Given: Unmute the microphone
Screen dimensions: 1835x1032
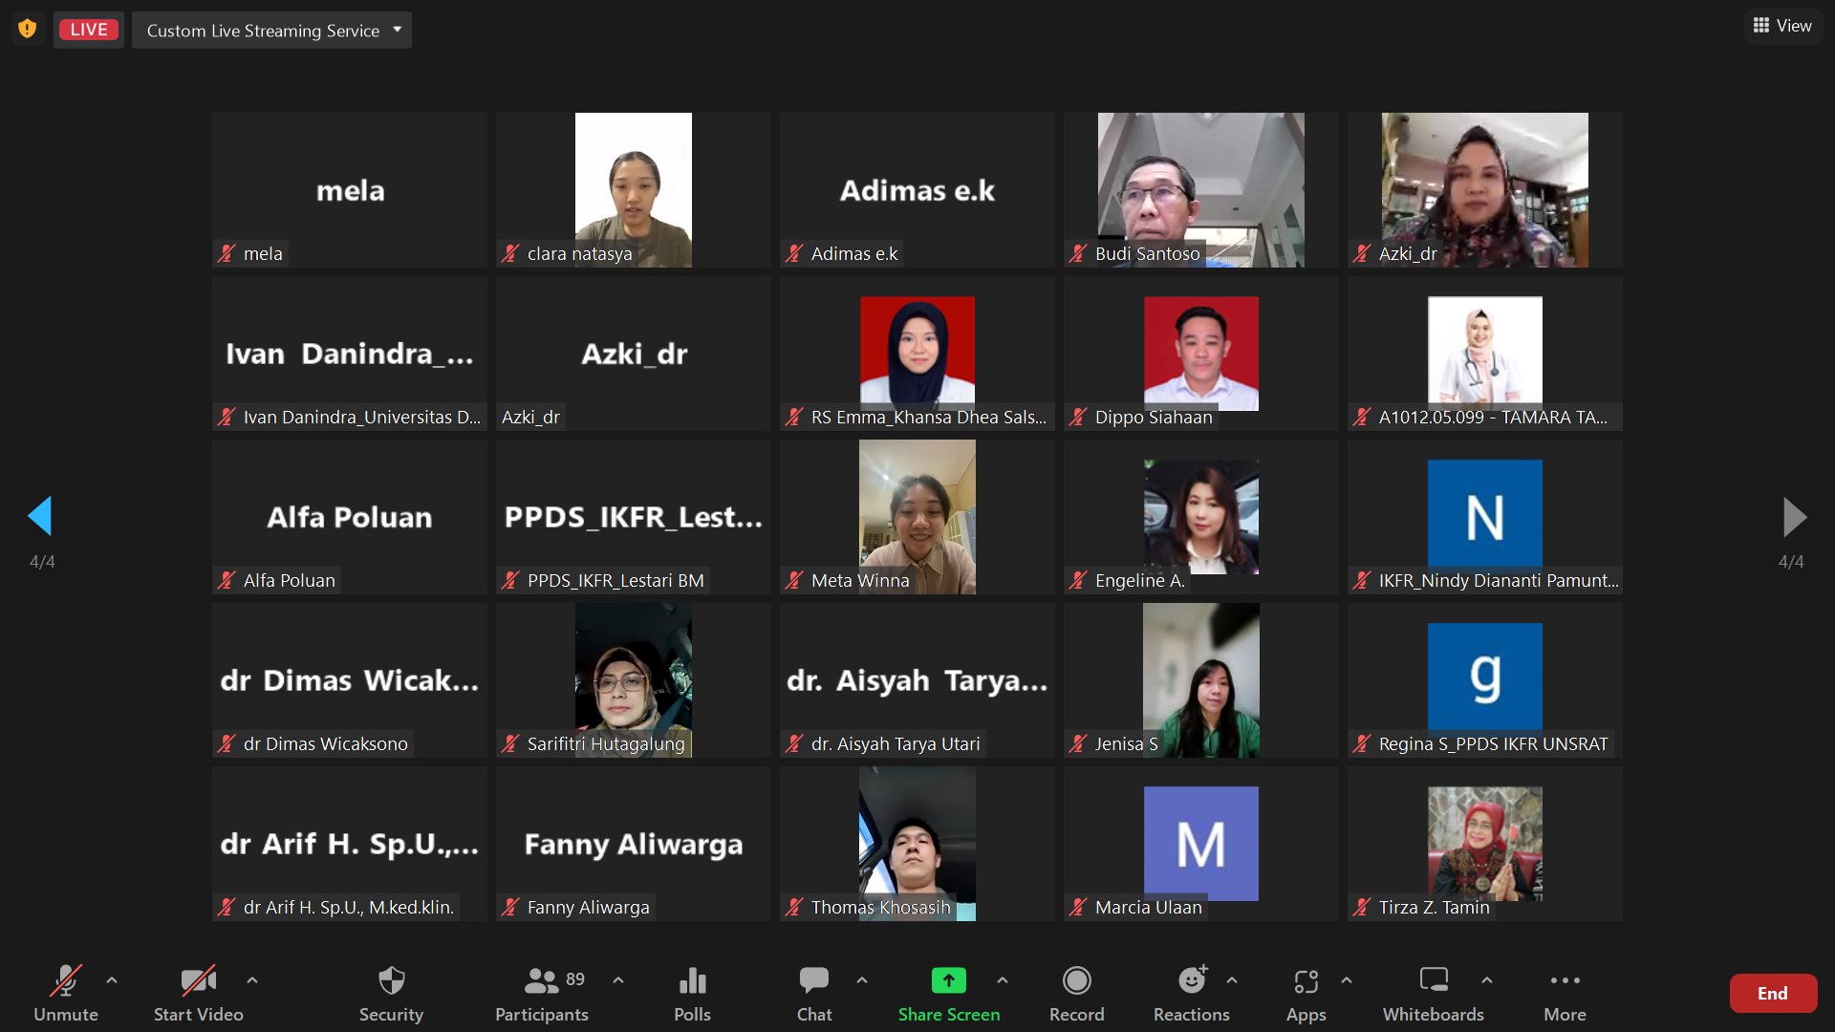Looking at the screenshot, I should (x=66, y=994).
